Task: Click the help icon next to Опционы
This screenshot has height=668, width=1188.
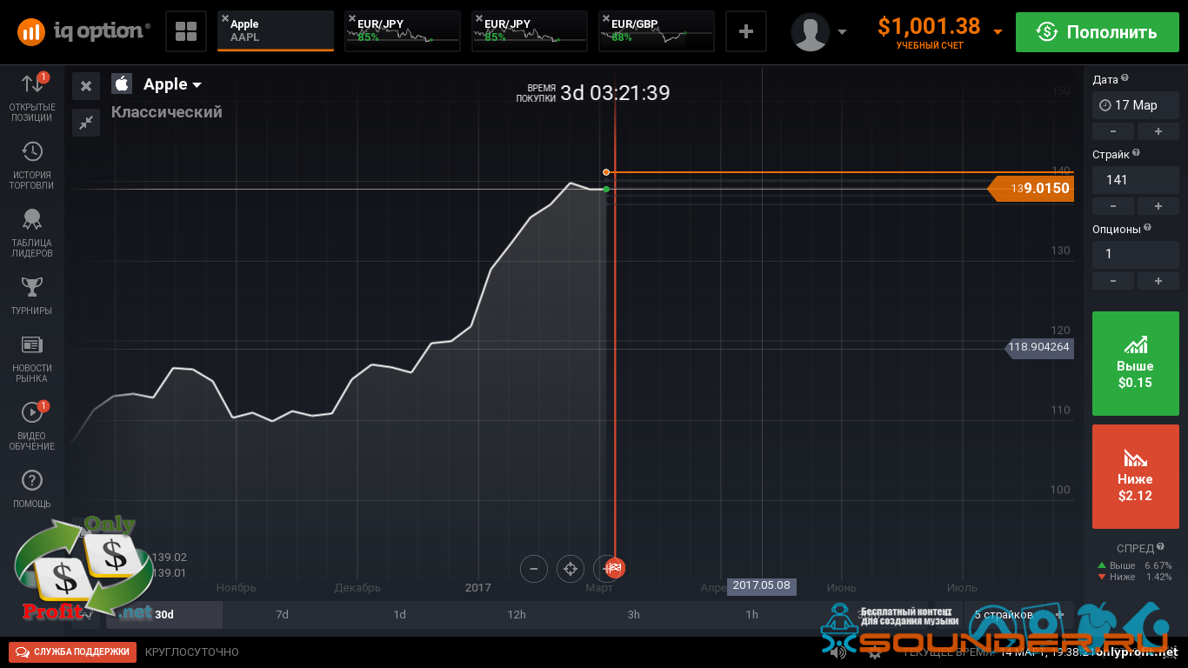Action: click(1147, 228)
